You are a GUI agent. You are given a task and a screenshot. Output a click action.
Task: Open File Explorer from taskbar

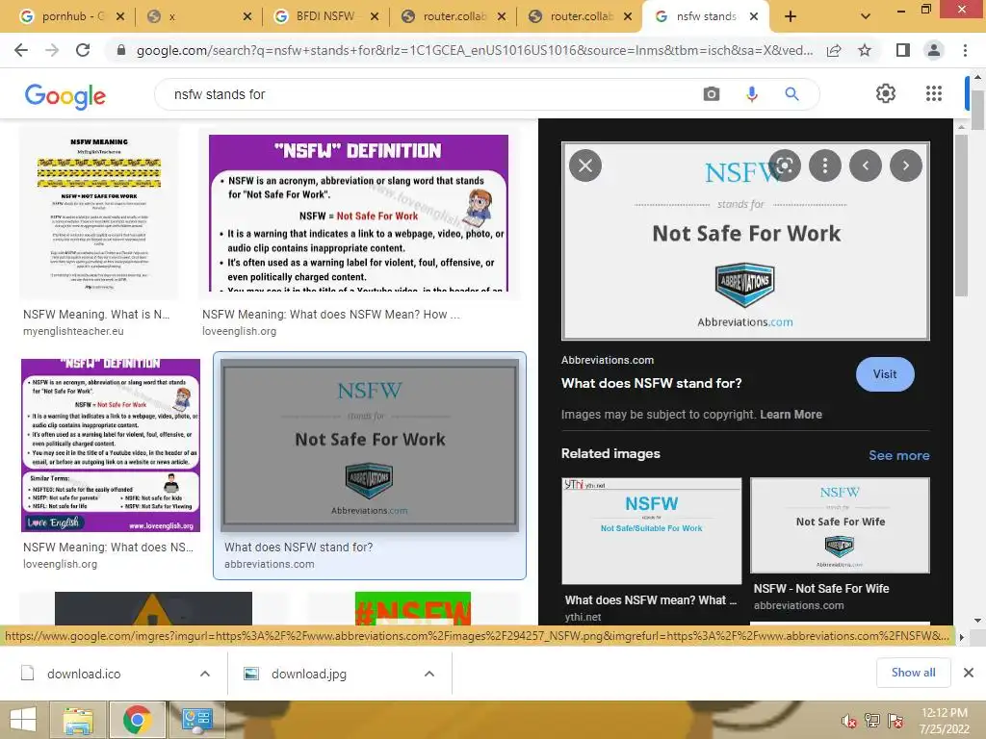click(x=78, y=720)
